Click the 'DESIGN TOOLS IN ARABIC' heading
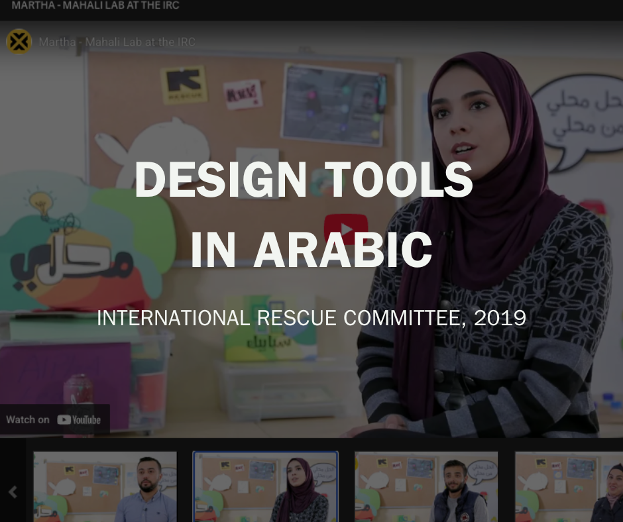623x522 pixels. (304, 215)
